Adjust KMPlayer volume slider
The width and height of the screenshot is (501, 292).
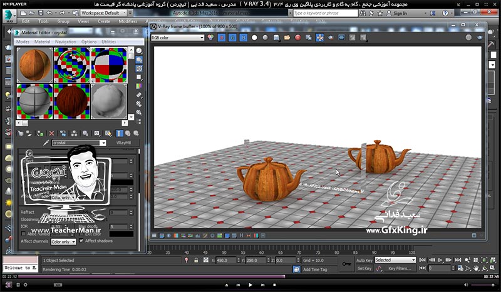coord(483,284)
